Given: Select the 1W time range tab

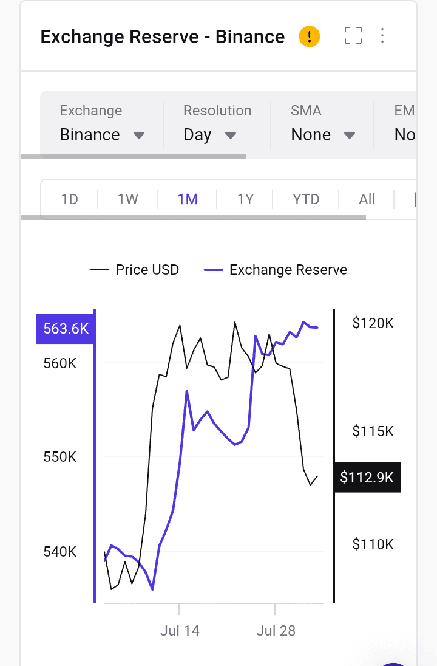Looking at the screenshot, I should click(128, 199).
